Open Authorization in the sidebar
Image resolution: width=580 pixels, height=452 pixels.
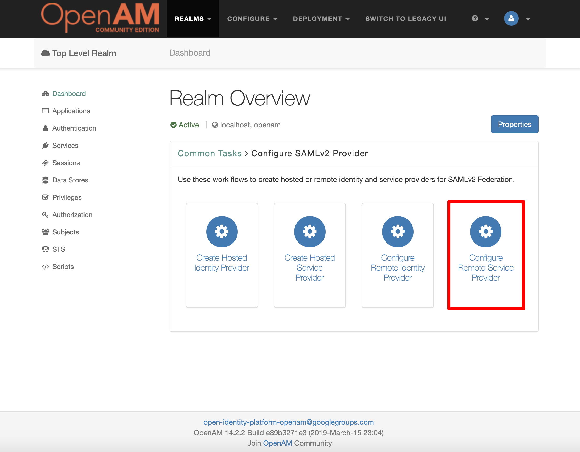72,215
